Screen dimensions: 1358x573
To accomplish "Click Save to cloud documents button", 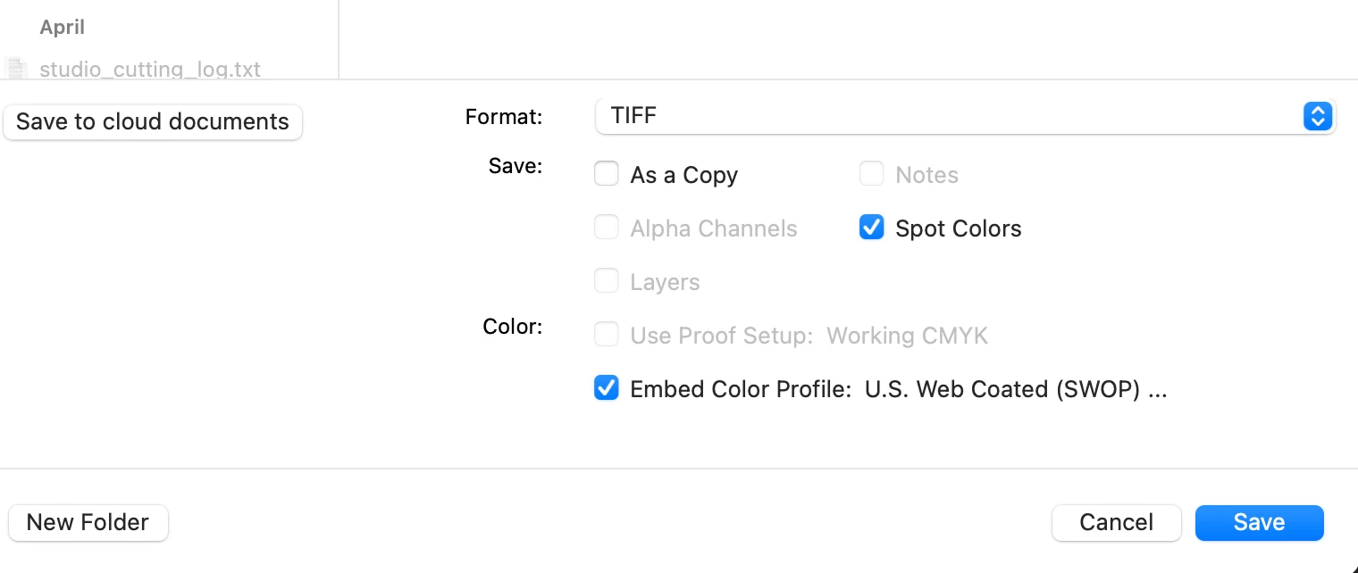I will [x=153, y=122].
